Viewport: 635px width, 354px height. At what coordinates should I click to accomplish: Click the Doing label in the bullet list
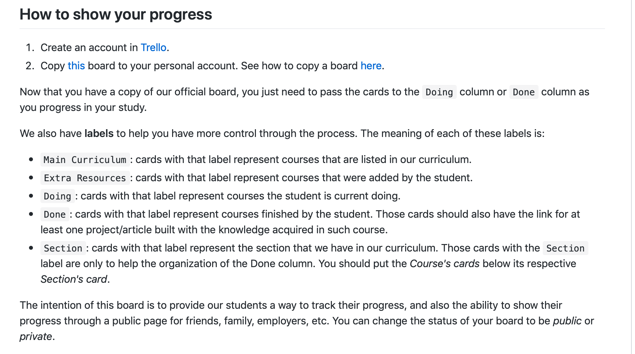57,196
